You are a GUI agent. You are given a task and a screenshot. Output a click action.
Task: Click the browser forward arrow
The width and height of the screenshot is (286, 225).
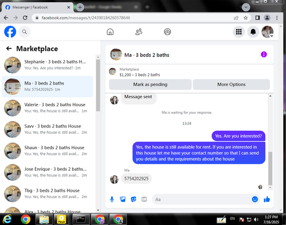click(x=15, y=18)
